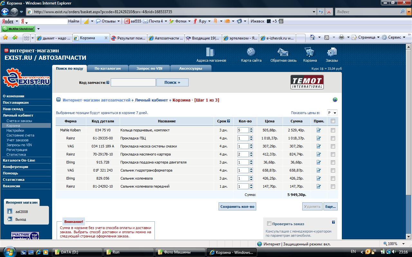The image size is (412, 257).
Task: Open address bar URL history dropdown
Action: point(314,12)
